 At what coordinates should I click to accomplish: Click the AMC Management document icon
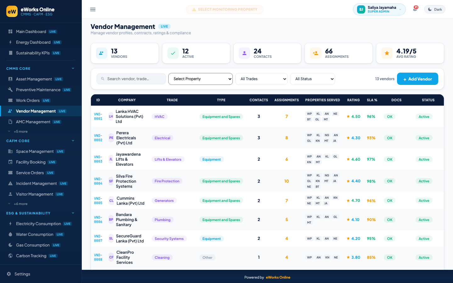(x=10, y=122)
